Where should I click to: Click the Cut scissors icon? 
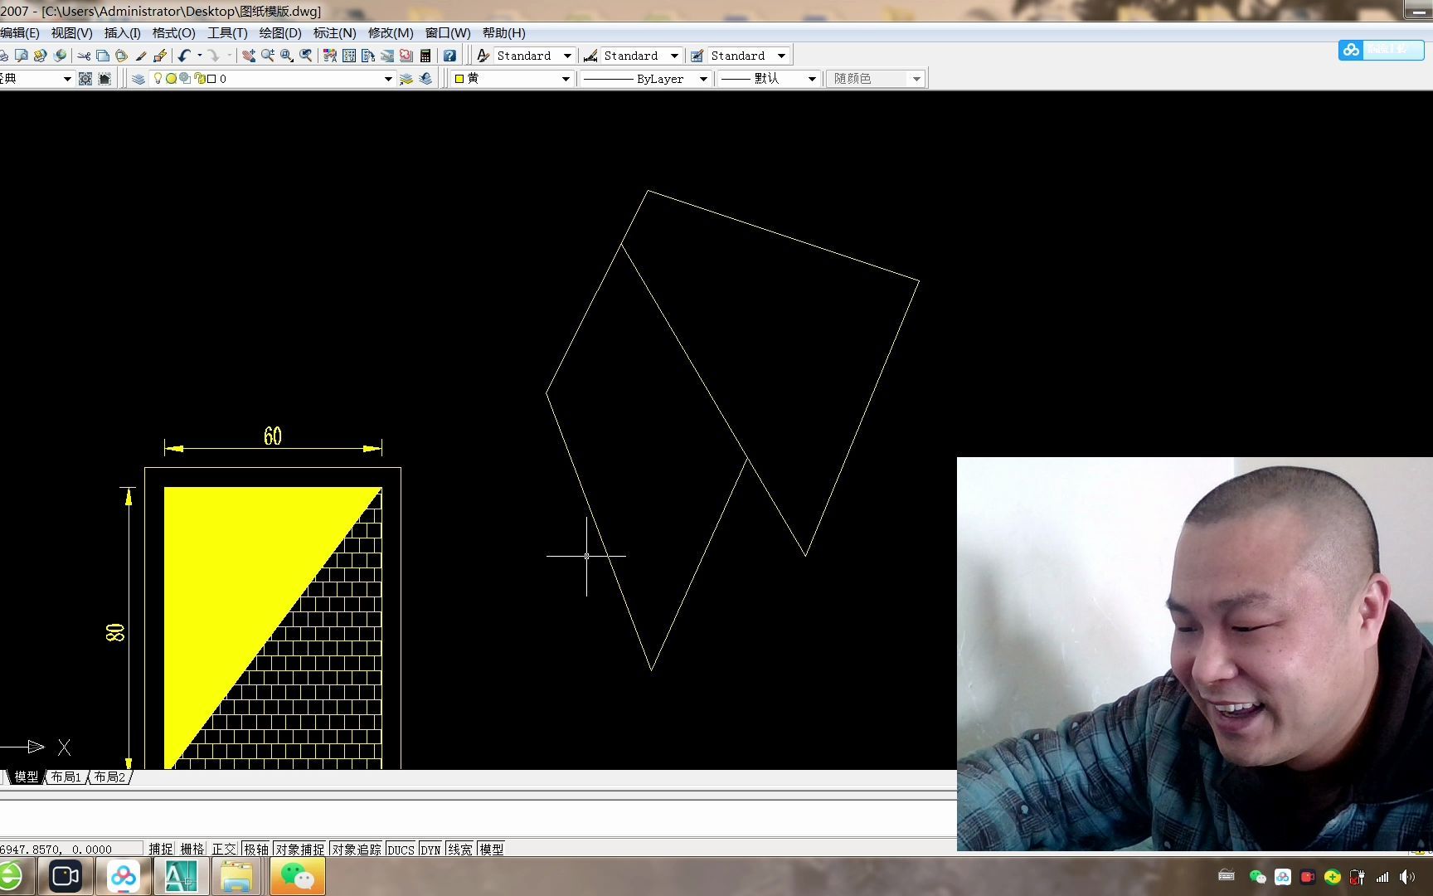click(84, 56)
